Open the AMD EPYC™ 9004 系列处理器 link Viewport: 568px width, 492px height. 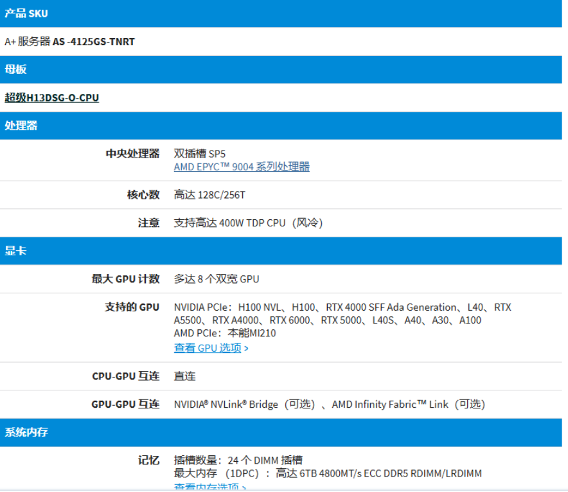[242, 167]
